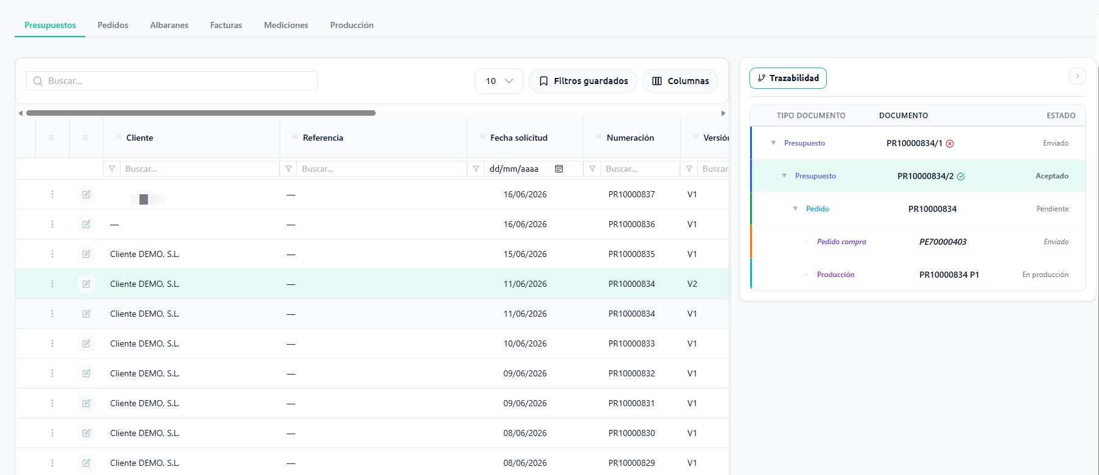
Task: Click green accepted icon next to PR10000834/2
Action: click(961, 177)
